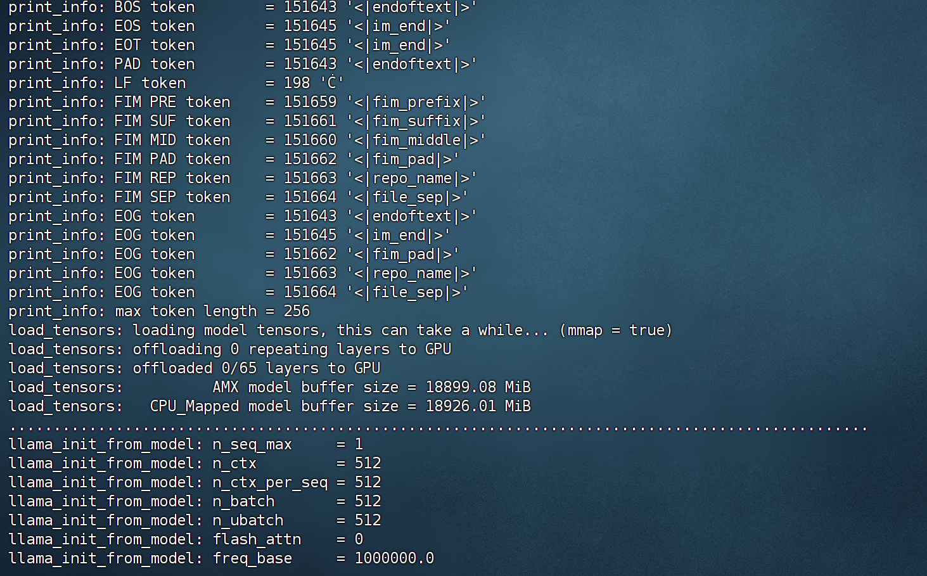Click the 'n_ubatch' parameter name
This screenshot has height=576, width=927.
[x=248, y=520]
